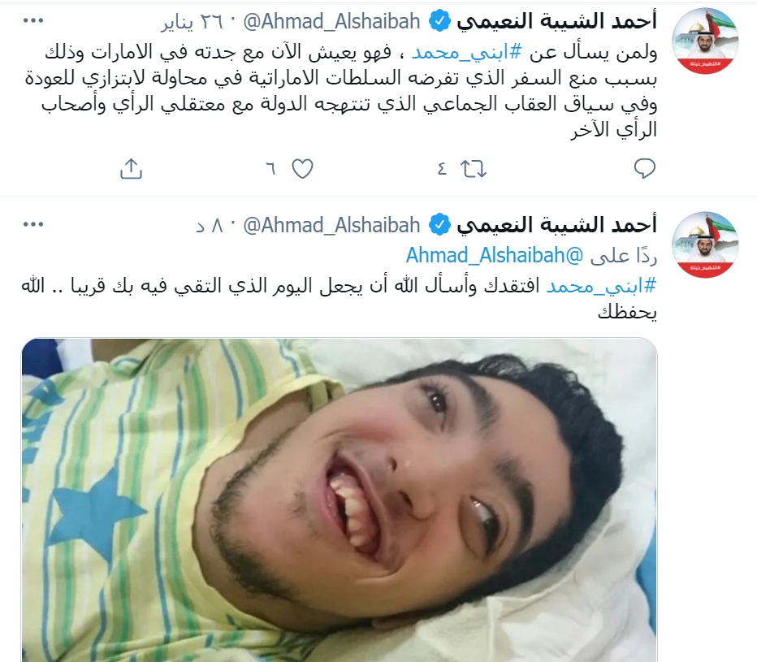Retweet the first tweet

473,169
